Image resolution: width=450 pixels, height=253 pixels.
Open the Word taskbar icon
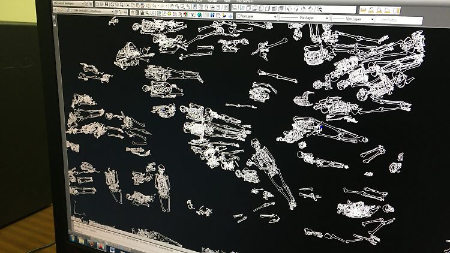click(112, 249)
